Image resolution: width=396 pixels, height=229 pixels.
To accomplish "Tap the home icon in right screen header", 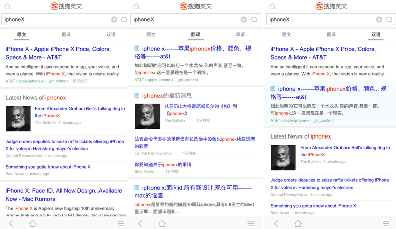I will 272,6.
